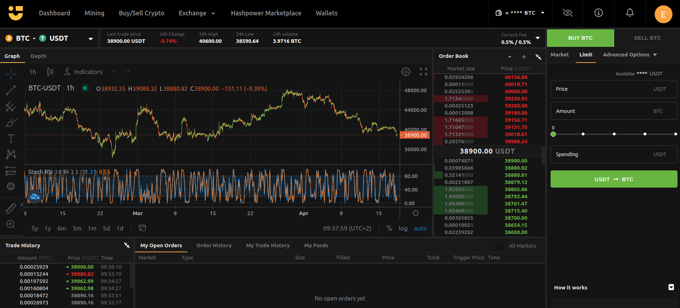
Task: Collapse the Order Book panel
Action: pyautogui.click(x=538, y=56)
